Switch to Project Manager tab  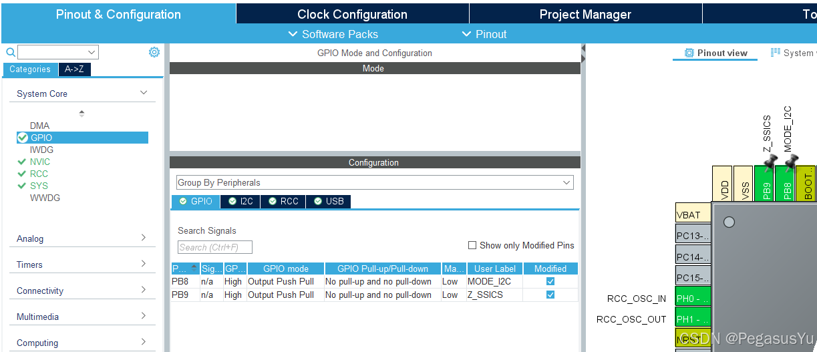585,14
